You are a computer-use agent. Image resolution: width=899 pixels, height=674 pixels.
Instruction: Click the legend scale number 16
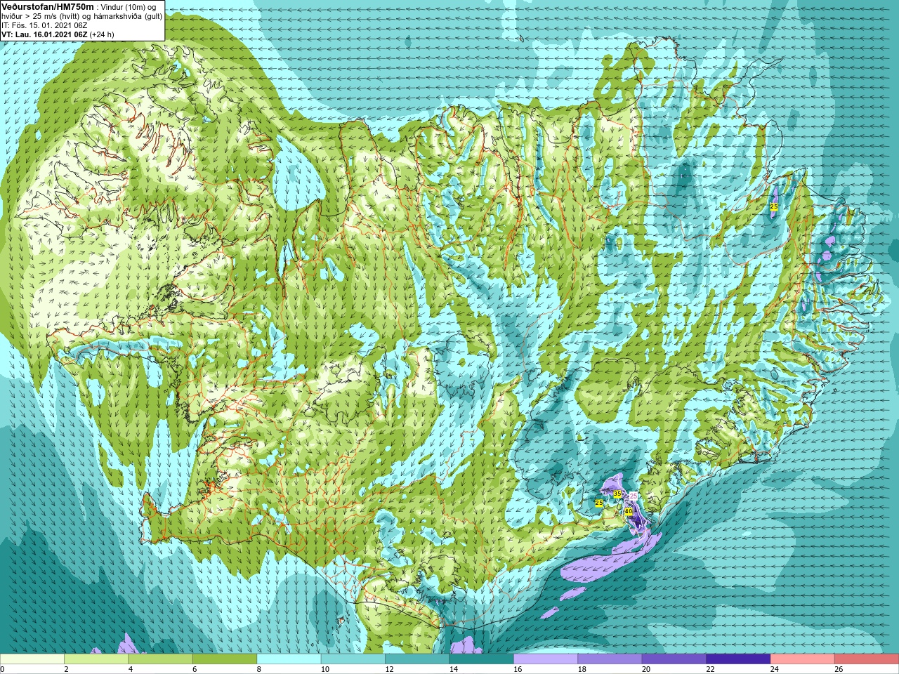tap(518, 669)
